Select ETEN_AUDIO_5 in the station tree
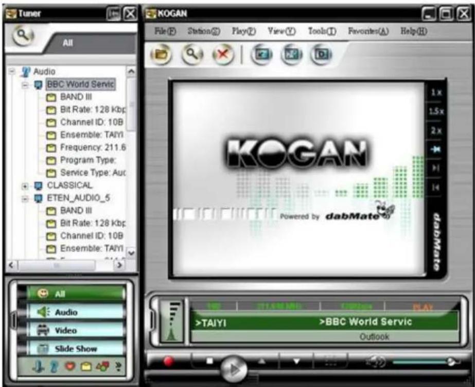 pos(78,198)
